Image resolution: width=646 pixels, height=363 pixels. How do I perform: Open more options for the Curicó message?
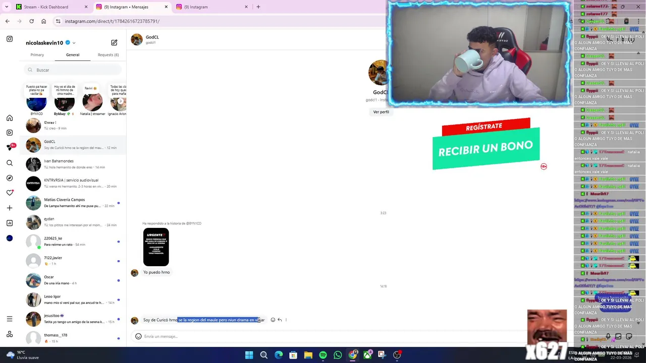point(286,320)
